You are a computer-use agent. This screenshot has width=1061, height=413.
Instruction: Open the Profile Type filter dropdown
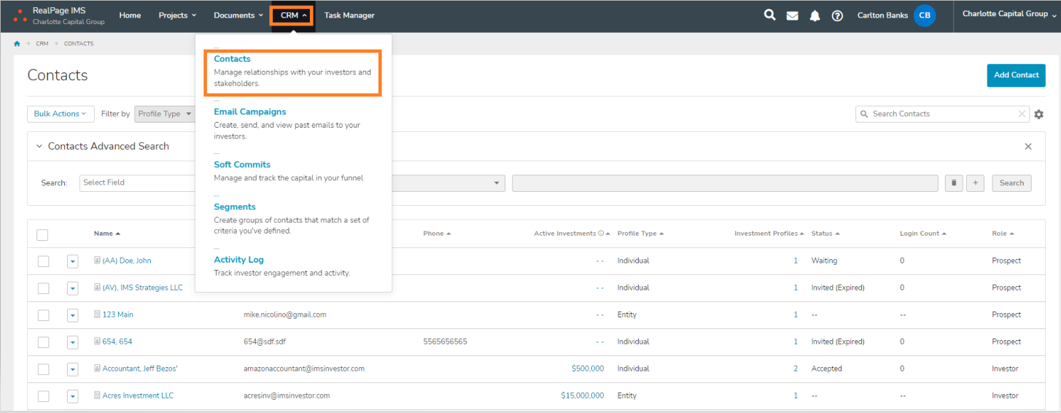pyautogui.click(x=165, y=114)
